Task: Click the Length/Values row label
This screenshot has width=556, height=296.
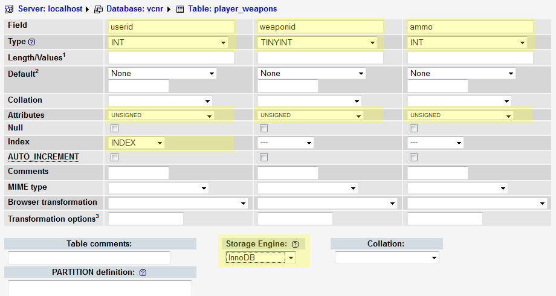Action: pyautogui.click(x=37, y=57)
